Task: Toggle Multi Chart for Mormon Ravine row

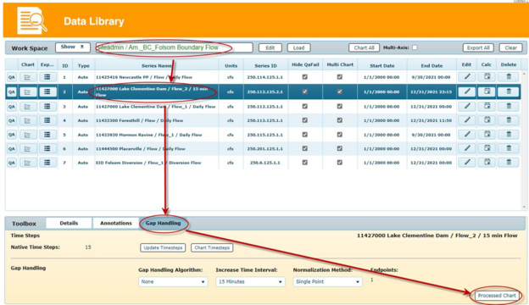Action: [x=340, y=135]
